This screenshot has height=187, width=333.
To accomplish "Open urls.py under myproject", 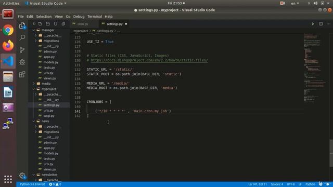I will [48, 111].
